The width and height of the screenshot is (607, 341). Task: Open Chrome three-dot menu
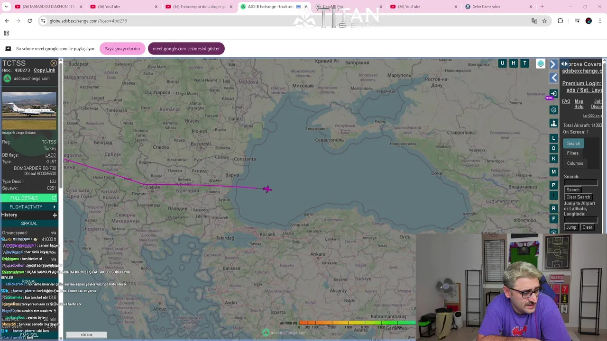click(x=600, y=21)
